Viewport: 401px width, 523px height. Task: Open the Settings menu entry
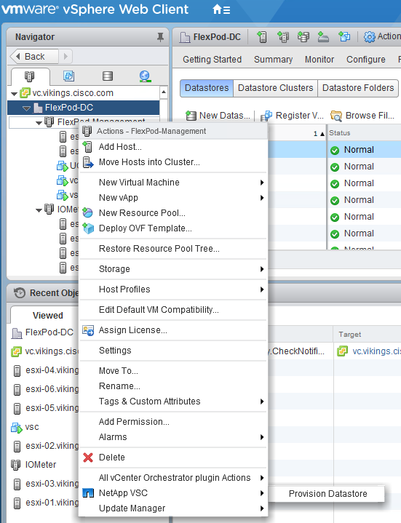click(x=173, y=350)
